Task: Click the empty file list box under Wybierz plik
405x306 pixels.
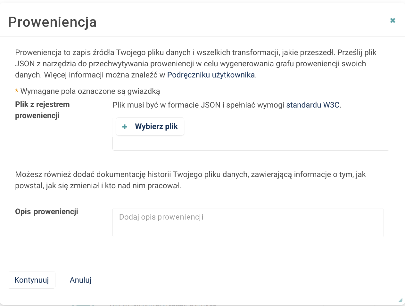Action: (251, 144)
